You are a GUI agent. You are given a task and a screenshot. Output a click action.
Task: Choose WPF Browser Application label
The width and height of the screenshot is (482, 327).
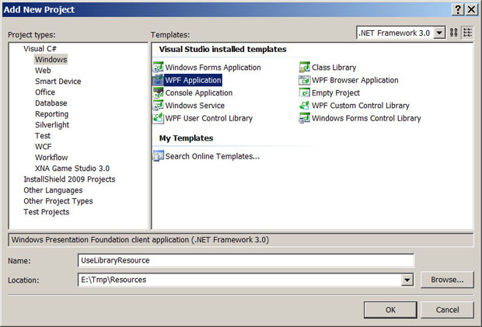pos(355,80)
